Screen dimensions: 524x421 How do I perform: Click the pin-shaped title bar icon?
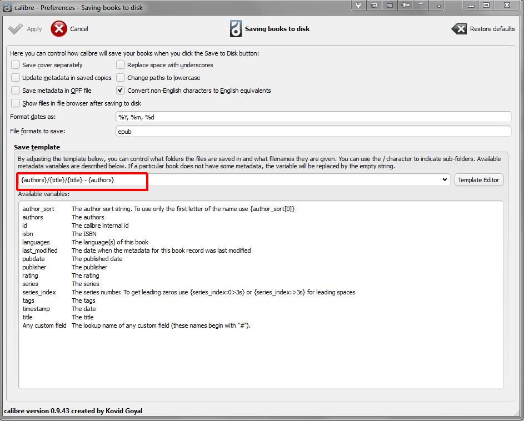pyautogui.click(x=406, y=6)
